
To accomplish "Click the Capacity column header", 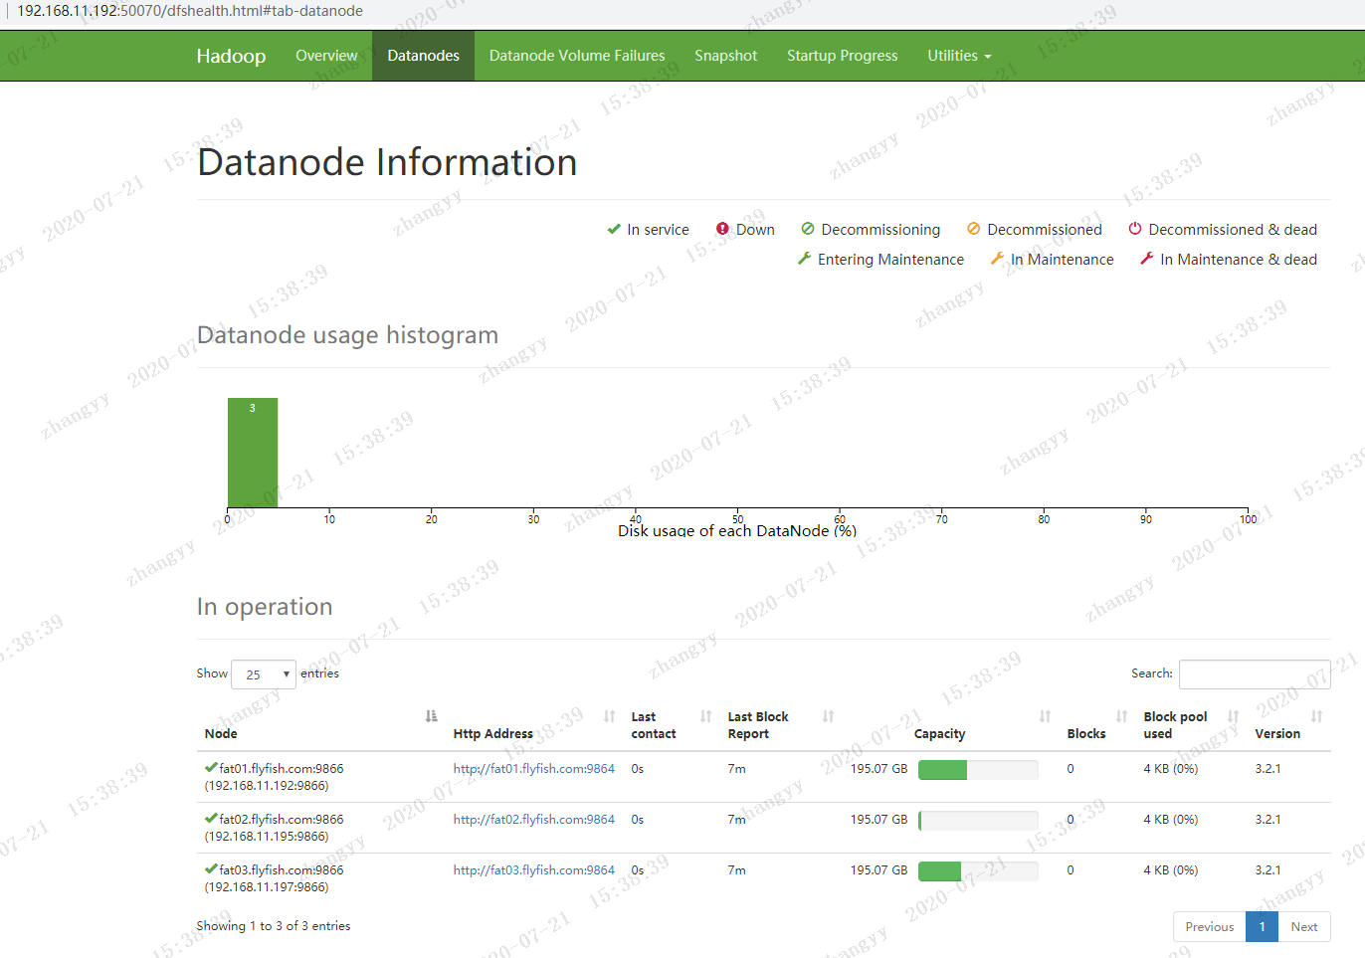I will [x=939, y=733].
